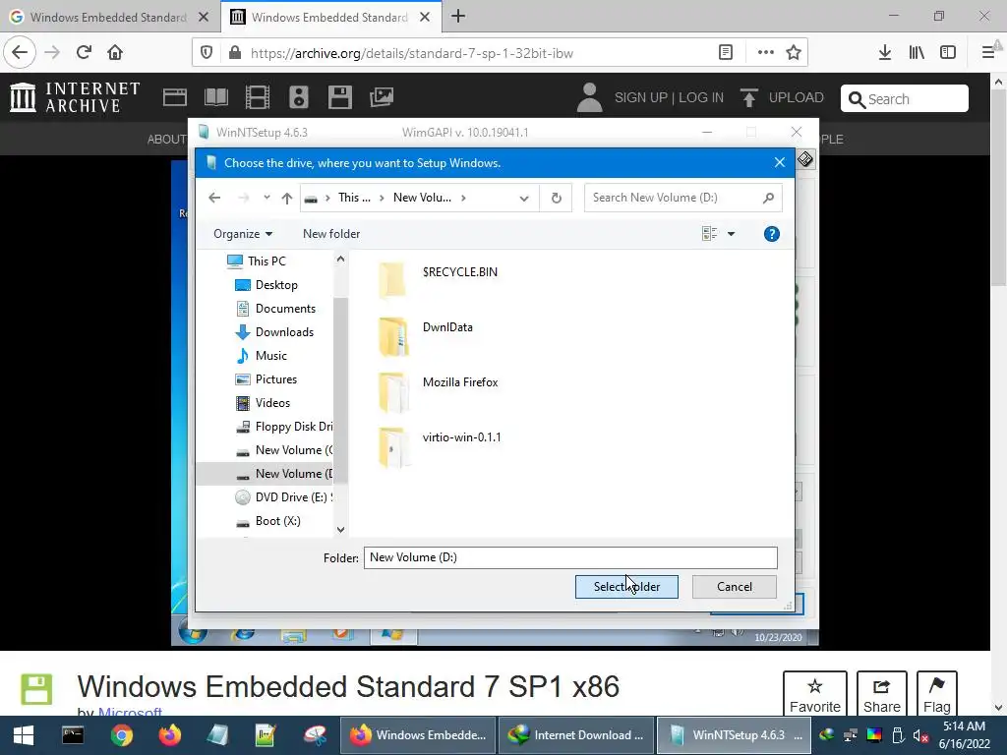This screenshot has width=1007, height=755.
Task: Open Videos in the navigation pane
Action: coord(272,403)
